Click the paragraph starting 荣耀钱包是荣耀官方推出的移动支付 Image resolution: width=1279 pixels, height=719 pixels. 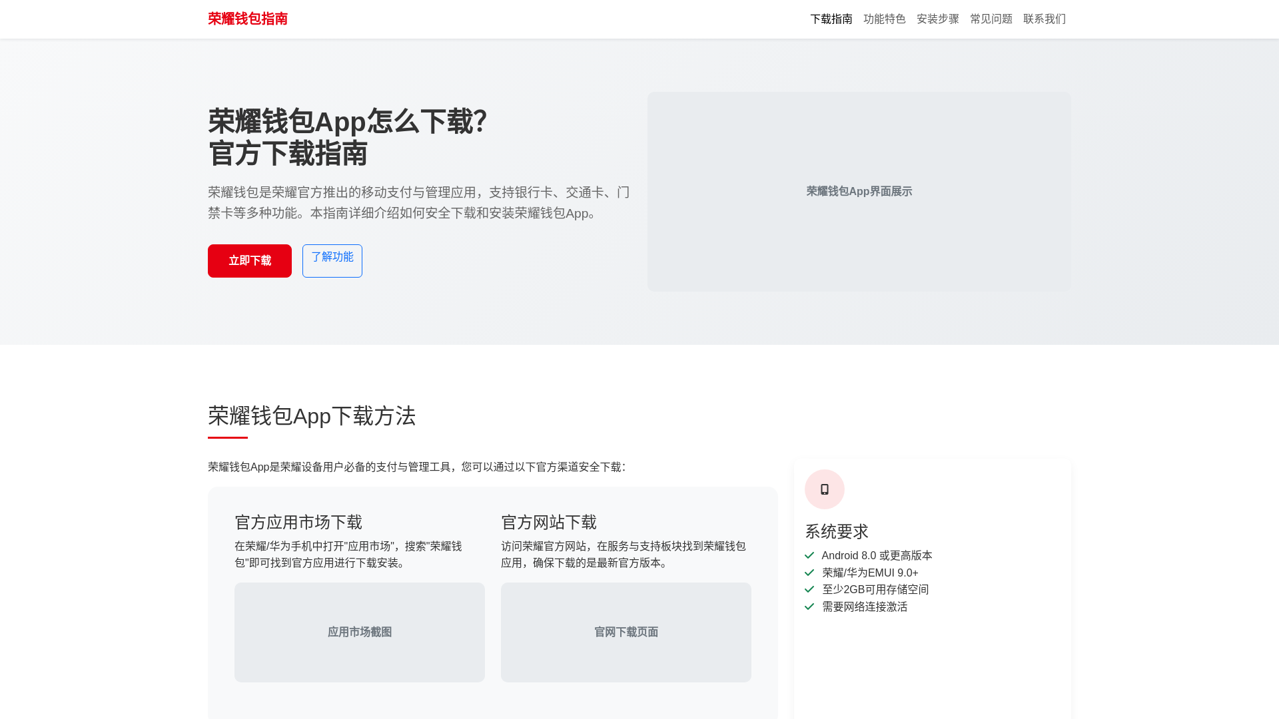tap(419, 202)
